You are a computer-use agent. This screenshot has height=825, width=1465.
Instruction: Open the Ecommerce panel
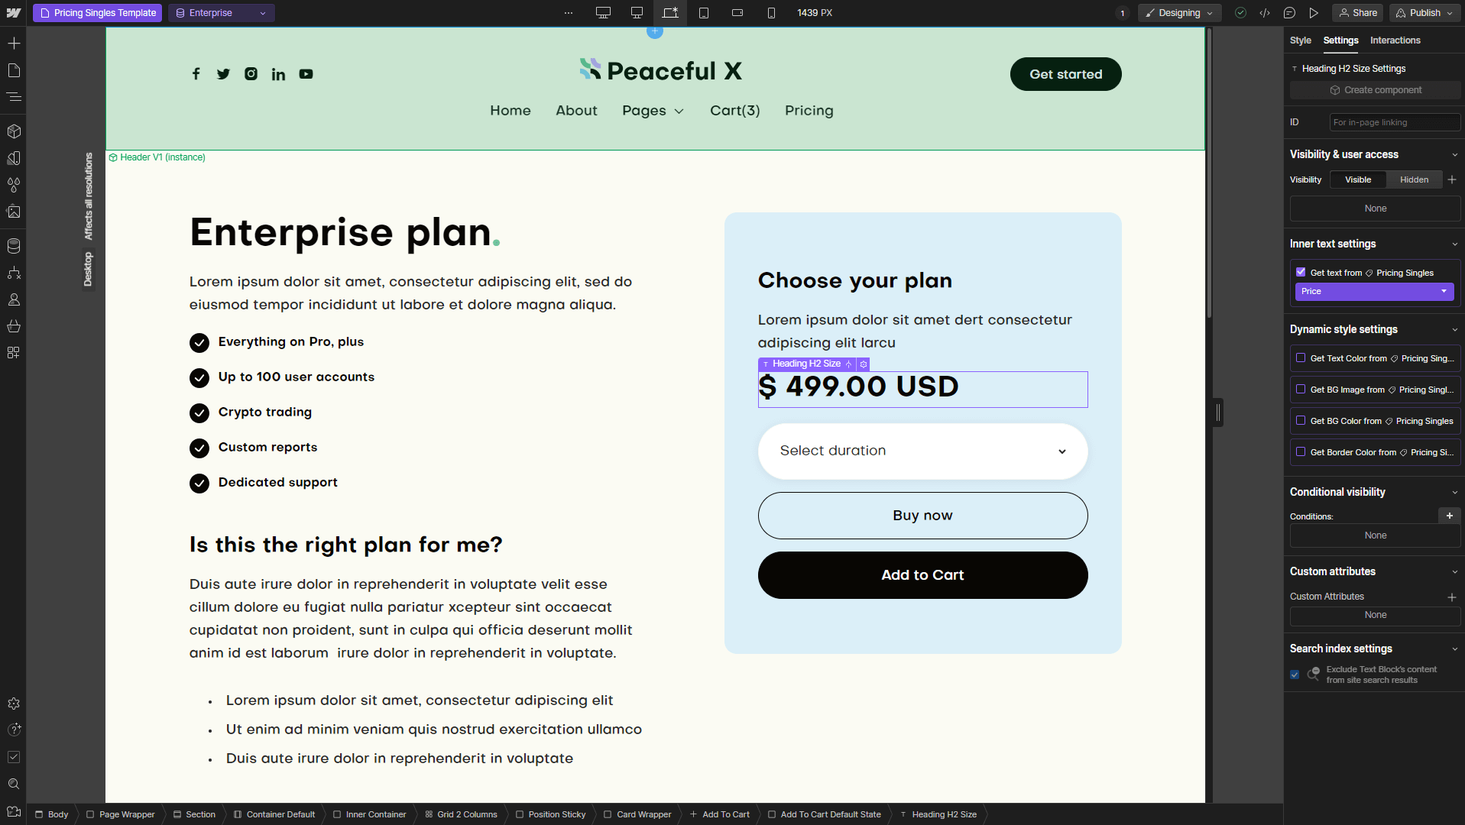coord(14,326)
